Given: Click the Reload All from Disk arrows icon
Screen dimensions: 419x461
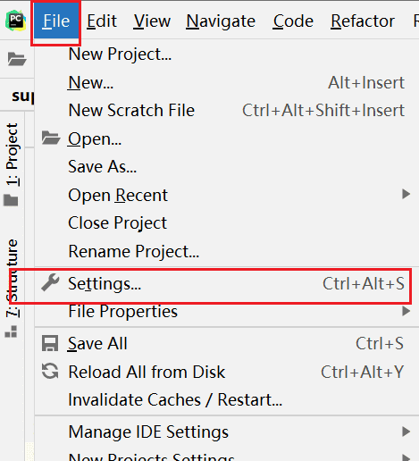Looking at the screenshot, I should coord(50,372).
